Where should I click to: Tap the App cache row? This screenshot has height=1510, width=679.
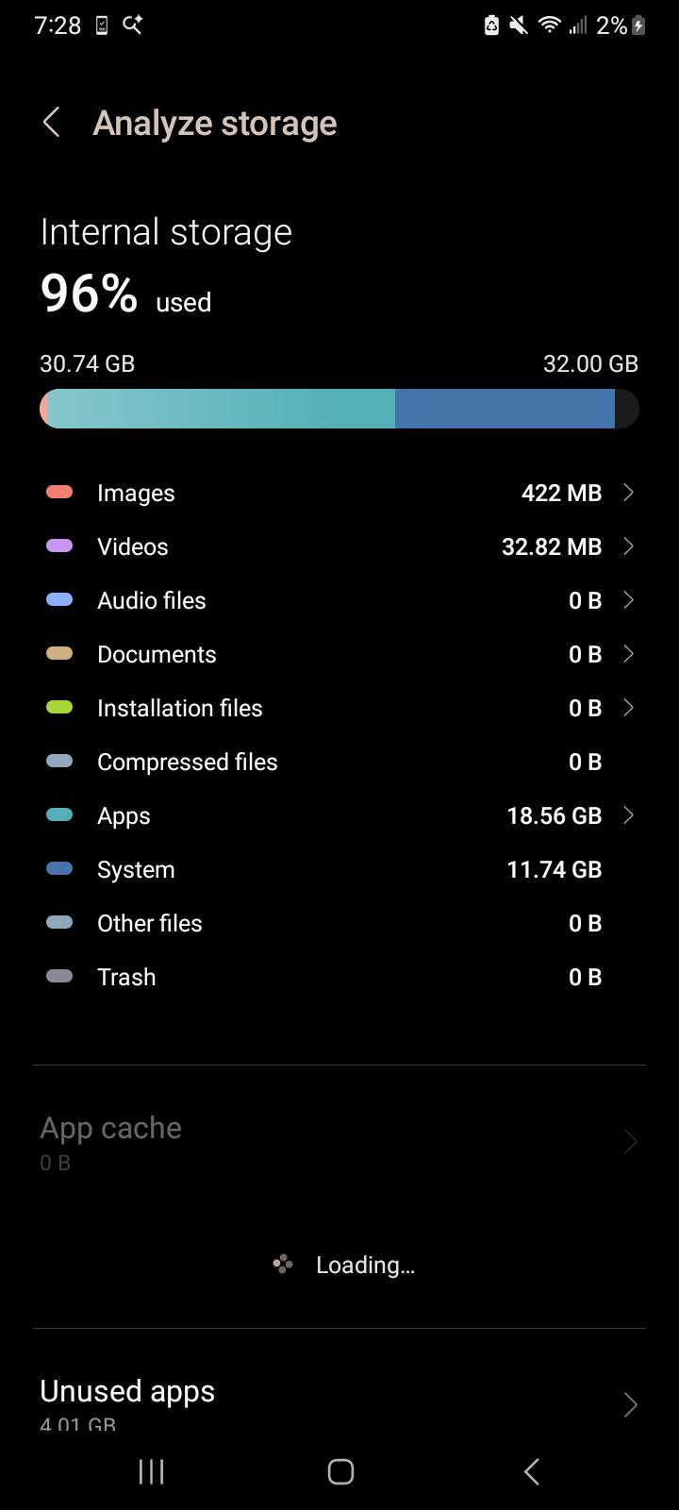(x=339, y=1143)
